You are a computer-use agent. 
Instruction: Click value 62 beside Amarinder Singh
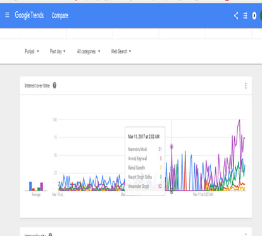[x=160, y=186]
